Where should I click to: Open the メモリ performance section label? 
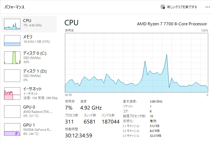point(28,37)
